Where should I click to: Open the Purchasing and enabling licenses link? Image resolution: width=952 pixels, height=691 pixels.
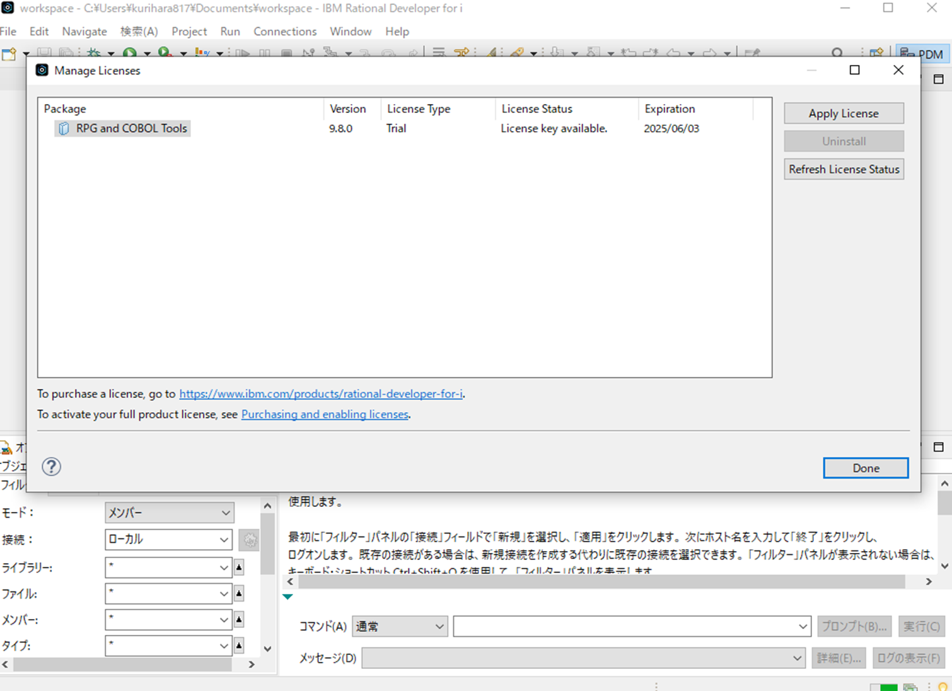coord(325,414)
